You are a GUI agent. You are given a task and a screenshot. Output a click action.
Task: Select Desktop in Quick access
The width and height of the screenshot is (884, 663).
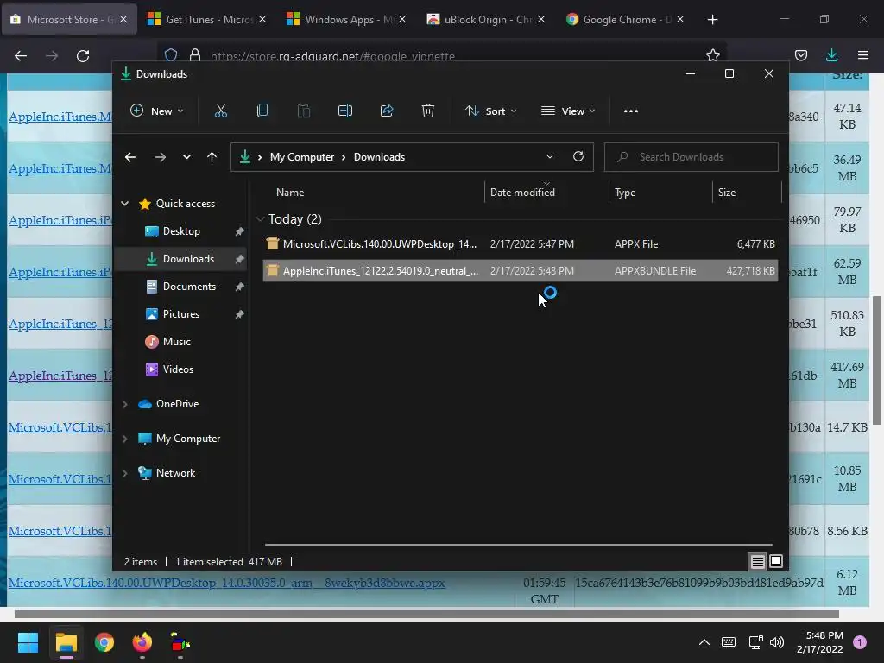(181, 231)
